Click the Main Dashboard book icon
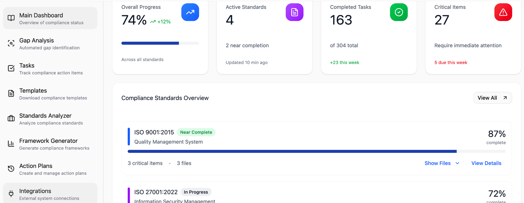 coord(11,18)
